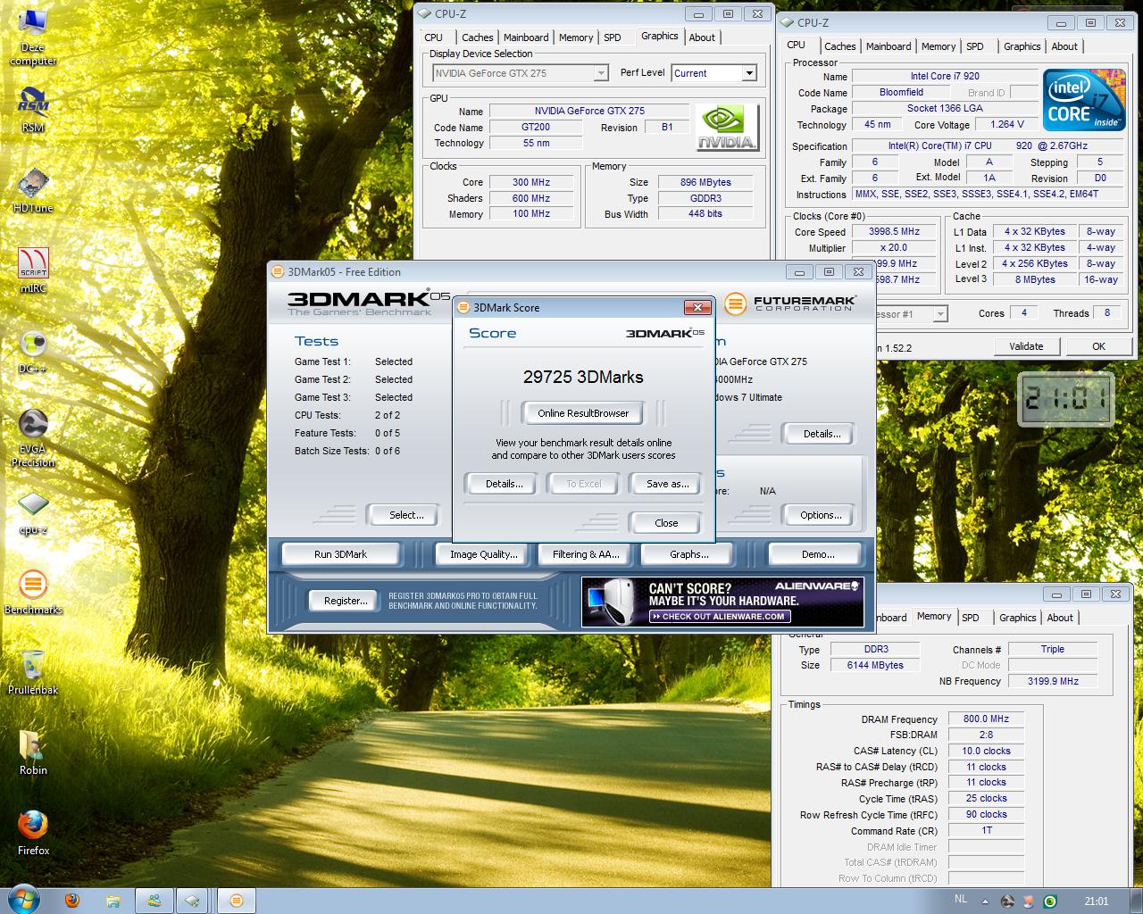Switch to Graphics tab in right CPU-Z
This screenshot has height=914, width=1143.
point(1022,46)
